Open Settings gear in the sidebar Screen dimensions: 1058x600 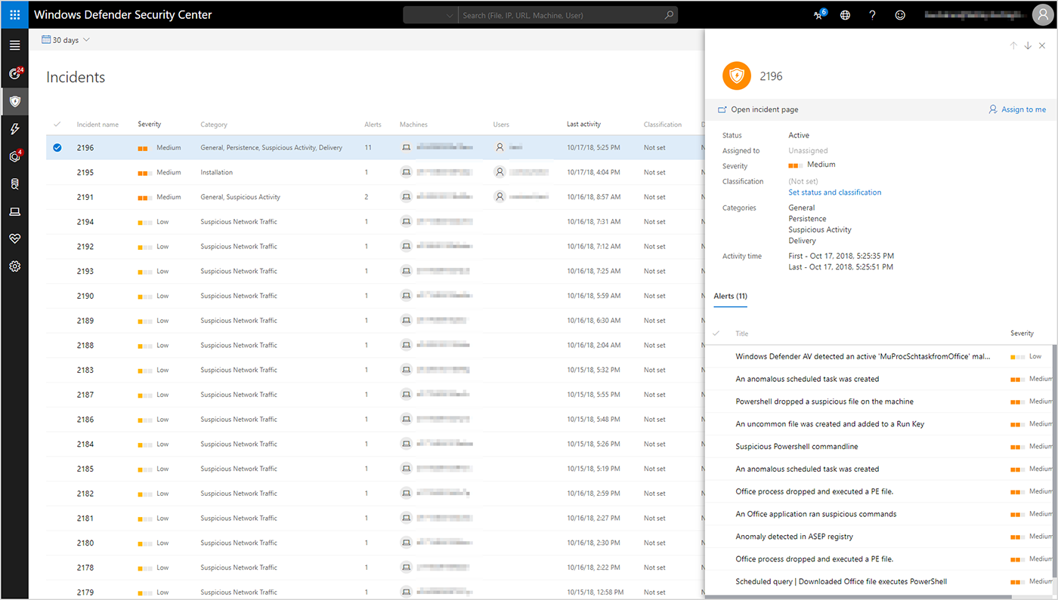coord(14,266)
